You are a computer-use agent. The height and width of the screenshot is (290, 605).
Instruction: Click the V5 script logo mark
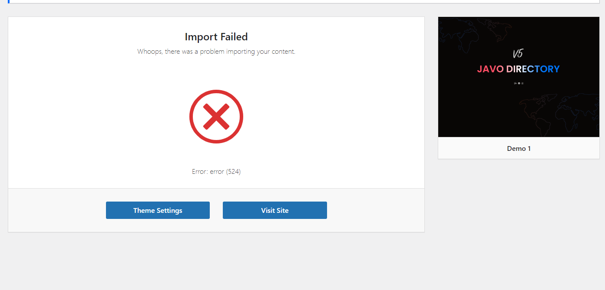(518, 54)
